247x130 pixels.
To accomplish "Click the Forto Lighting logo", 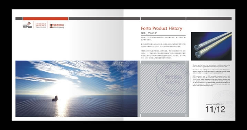I will [x=57, y=26].
